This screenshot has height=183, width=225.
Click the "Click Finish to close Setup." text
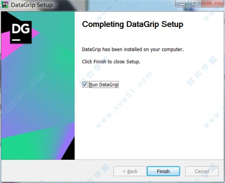[111, 62]
